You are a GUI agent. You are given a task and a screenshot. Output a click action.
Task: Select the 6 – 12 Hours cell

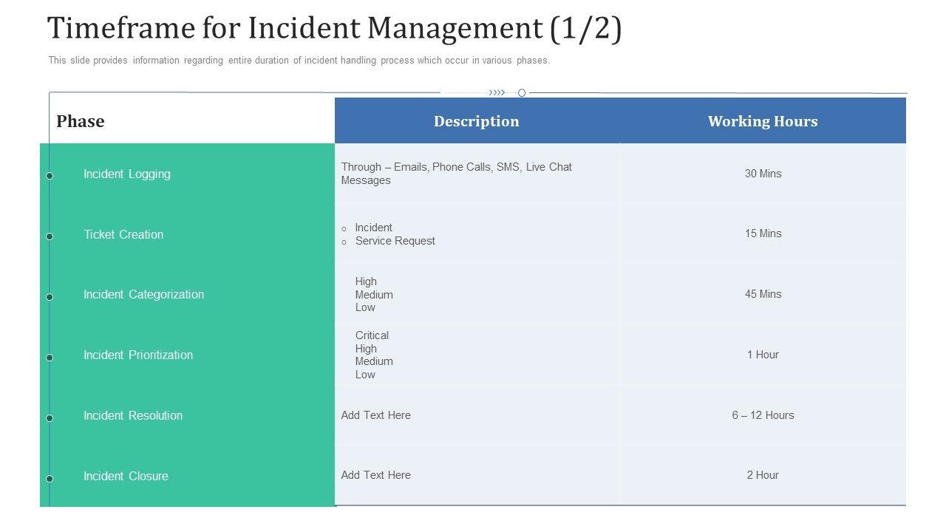click(763, 415)
